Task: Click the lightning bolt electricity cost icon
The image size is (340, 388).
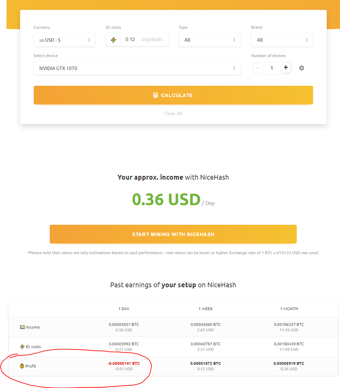Action: (x=114, y=40)
